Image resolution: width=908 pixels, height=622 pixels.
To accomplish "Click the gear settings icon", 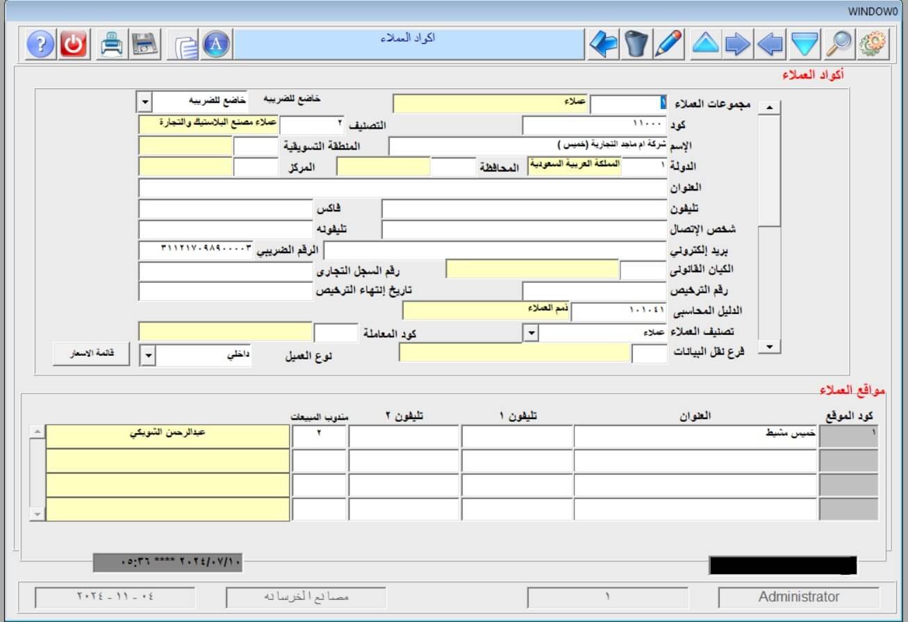I will click(x=873, y=44).
